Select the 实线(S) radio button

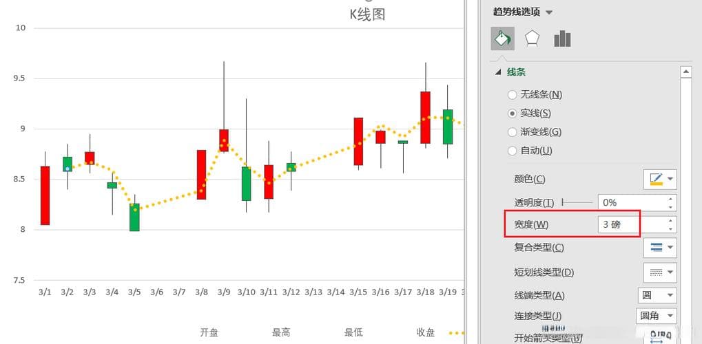click(512, 114)
